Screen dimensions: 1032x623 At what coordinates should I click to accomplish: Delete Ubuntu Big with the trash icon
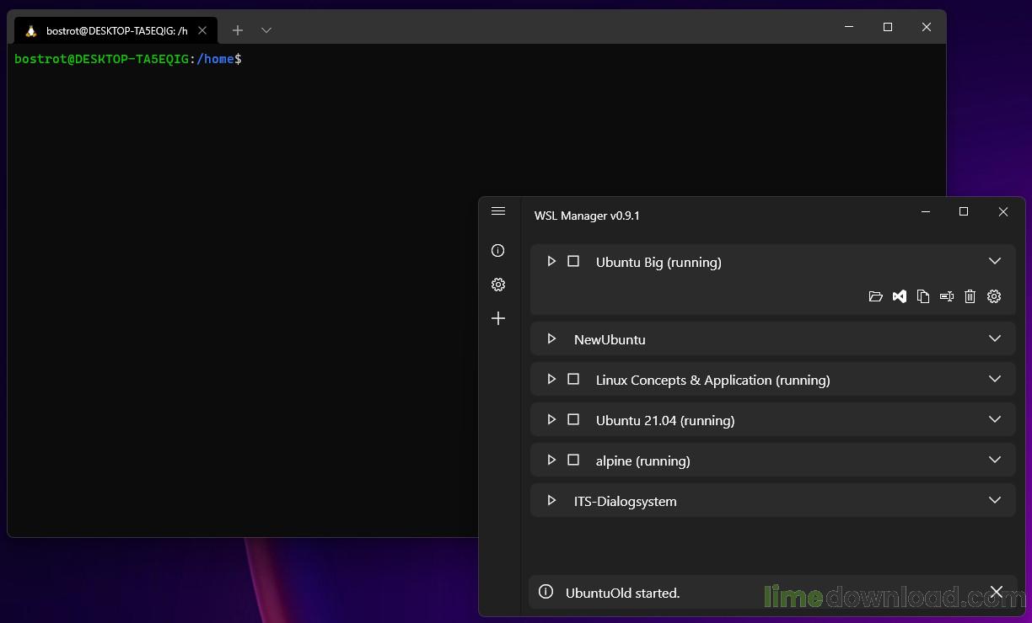tap(970, 296)
